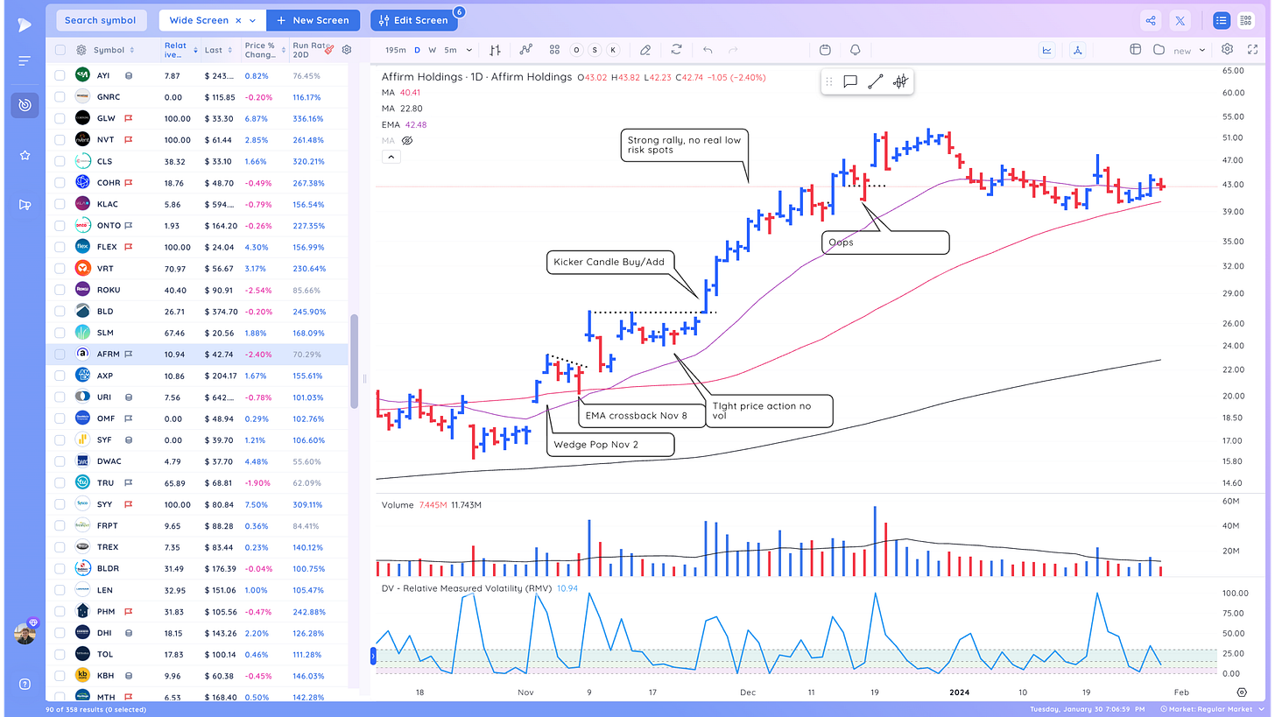Screen dimensions: 1275x717
Task: Open the indicators icon in chart toolbar
Action: point(525,50)
